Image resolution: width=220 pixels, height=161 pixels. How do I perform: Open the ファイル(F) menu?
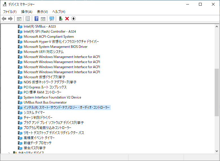10,12
